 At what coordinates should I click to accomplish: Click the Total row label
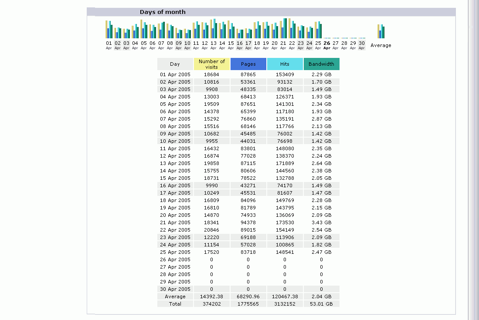point(175,304)
